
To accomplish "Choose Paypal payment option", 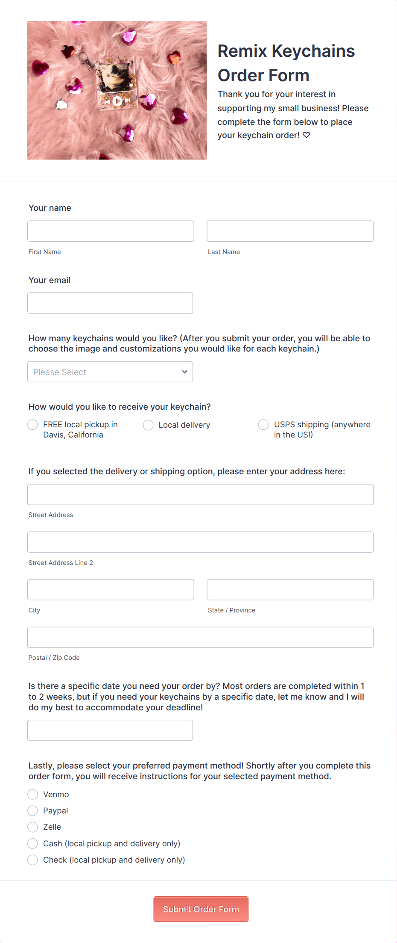I will coord(32,810).
